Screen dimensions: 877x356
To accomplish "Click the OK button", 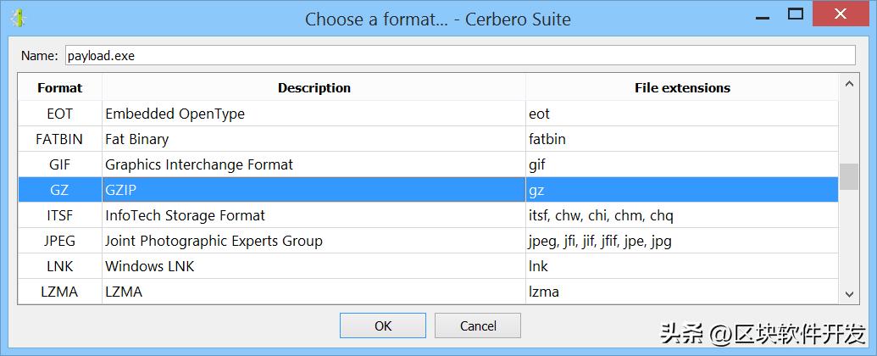I will click(x=382, y=325).
